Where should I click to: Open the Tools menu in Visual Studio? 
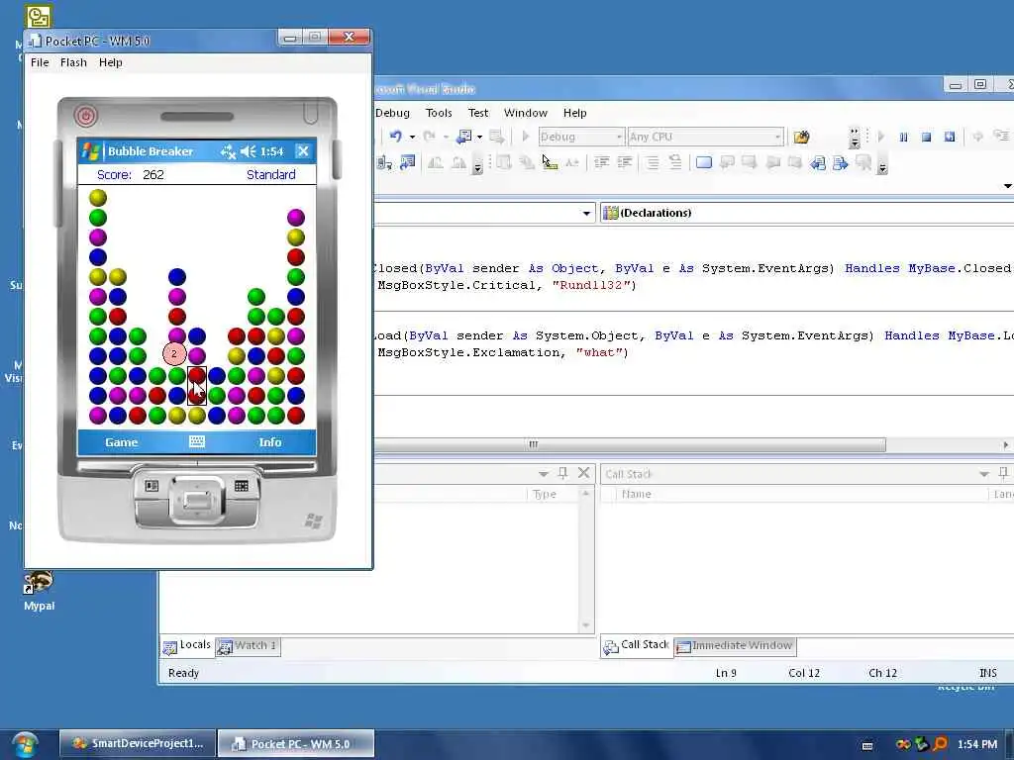(x=439, y=113)
